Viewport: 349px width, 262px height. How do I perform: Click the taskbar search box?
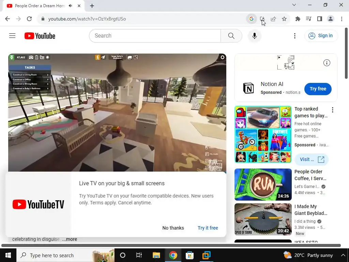tap(65, 255)
